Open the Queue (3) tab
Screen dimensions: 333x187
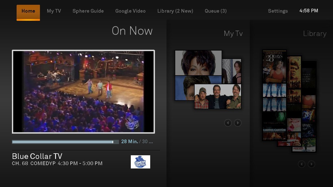click(x=215, y=11)
